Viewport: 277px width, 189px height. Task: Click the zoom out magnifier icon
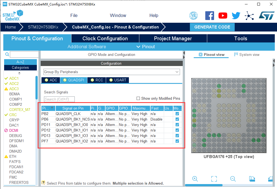[233, 179]
